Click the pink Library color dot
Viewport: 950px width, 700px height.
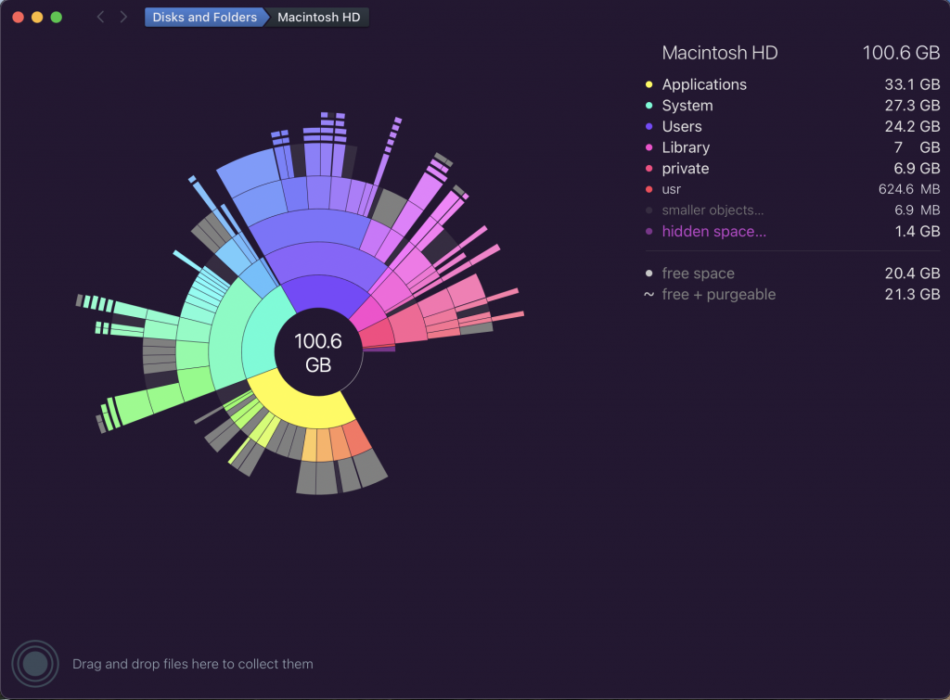(x=648, y=147)
